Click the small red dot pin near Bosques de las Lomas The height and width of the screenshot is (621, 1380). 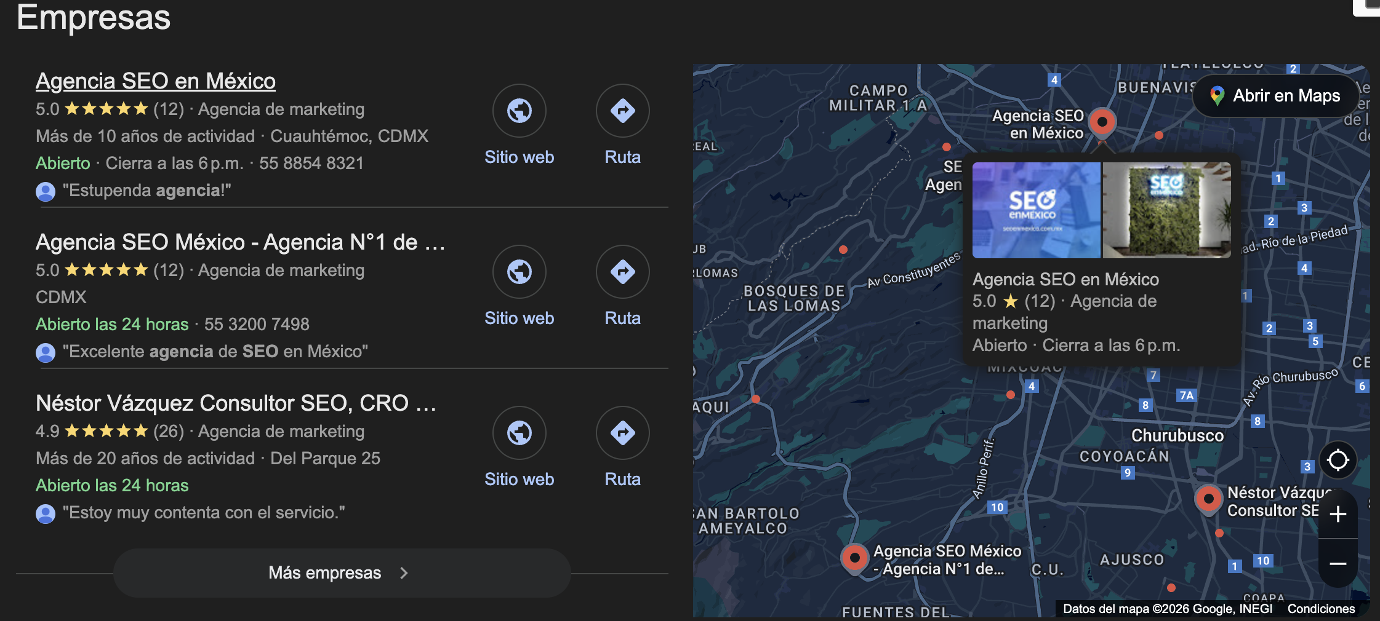pyautogui.click(x=843, y=250)
